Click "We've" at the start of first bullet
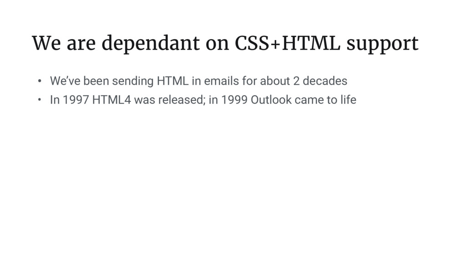The width and height of the screenshot is (466, 257). tap(65, 81)
